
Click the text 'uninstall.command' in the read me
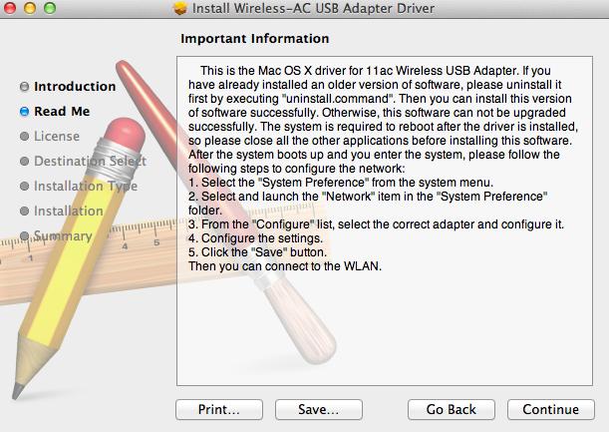click(337, 99)
